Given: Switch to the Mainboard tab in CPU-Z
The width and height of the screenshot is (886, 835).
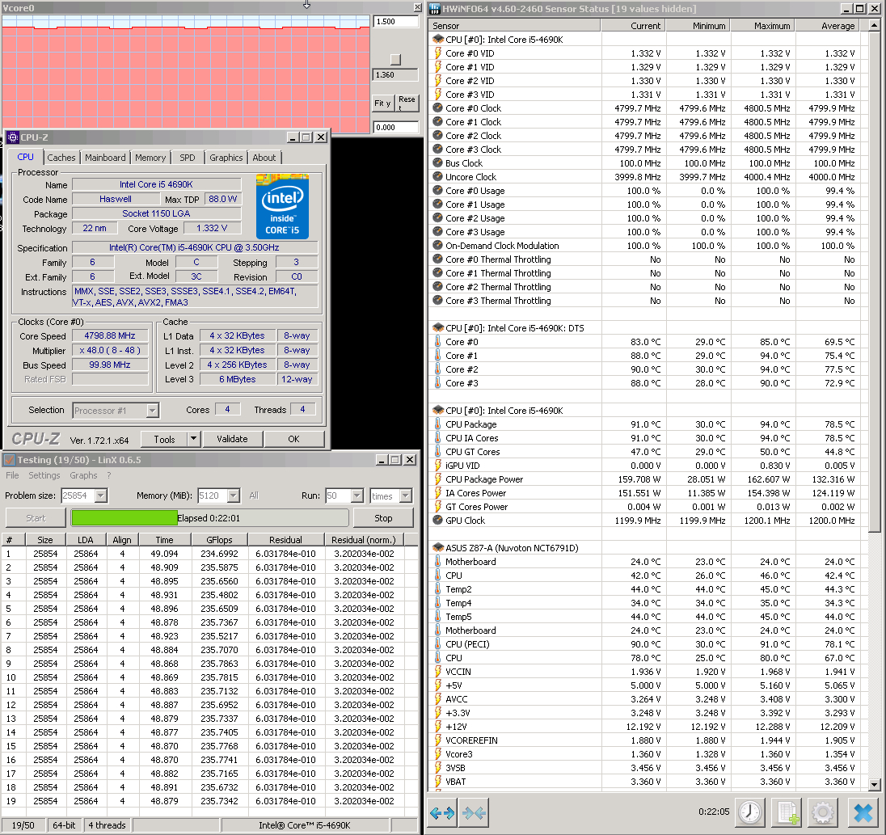Looking at the screenshot, I should pyautogui.click(x=105, y=158).
